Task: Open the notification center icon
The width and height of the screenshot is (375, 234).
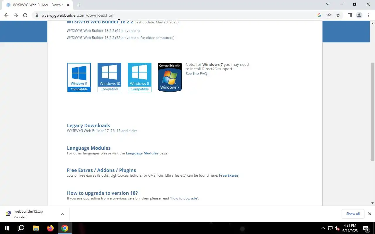Action: click(366, 228)
